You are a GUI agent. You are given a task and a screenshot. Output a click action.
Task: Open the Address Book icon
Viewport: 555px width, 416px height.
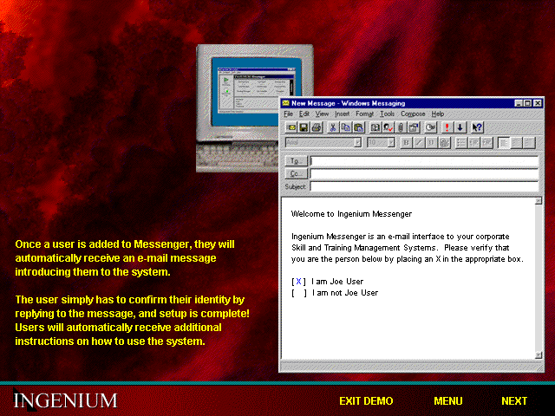point(375,127)
